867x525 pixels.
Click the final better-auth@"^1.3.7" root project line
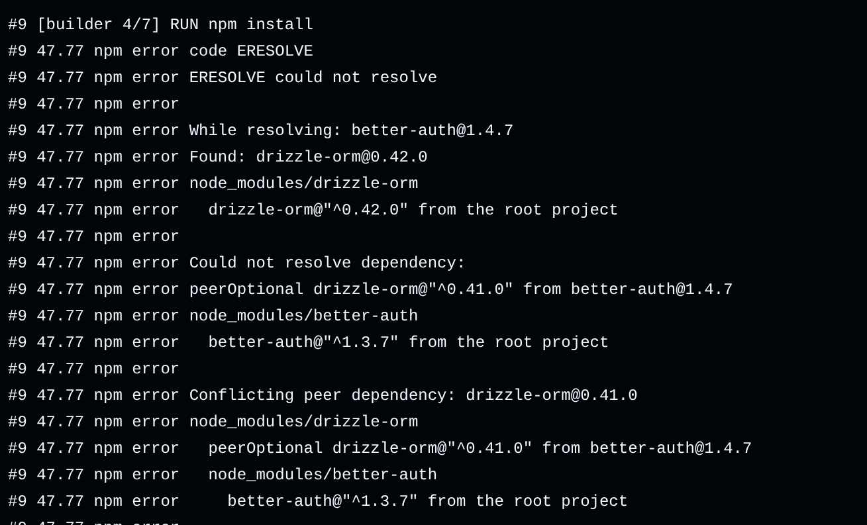(x=427, y=502)
